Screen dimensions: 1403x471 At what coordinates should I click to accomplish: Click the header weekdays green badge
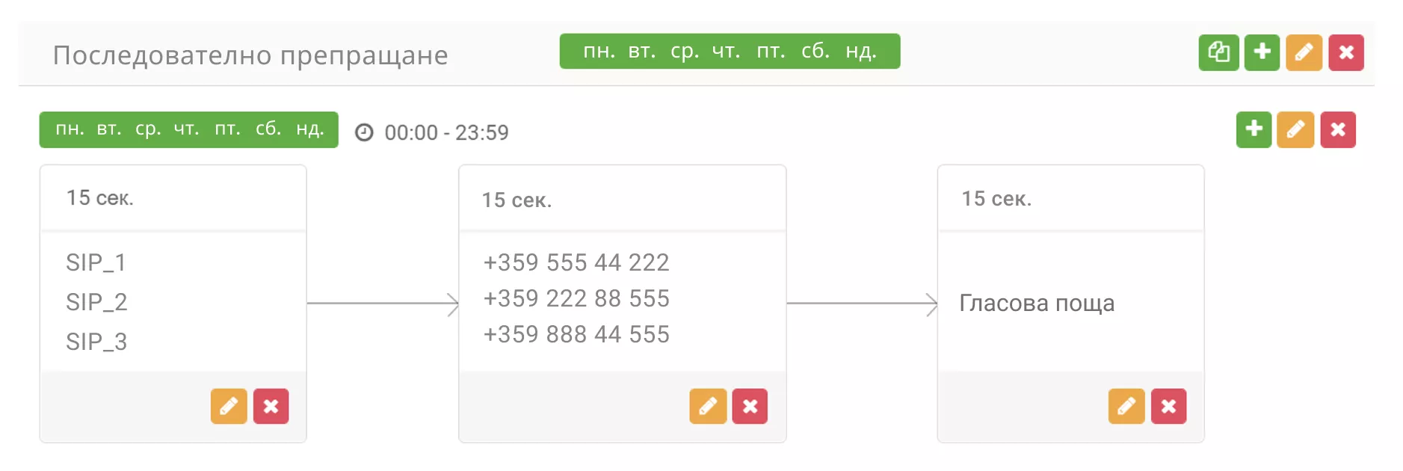point(730,51)
